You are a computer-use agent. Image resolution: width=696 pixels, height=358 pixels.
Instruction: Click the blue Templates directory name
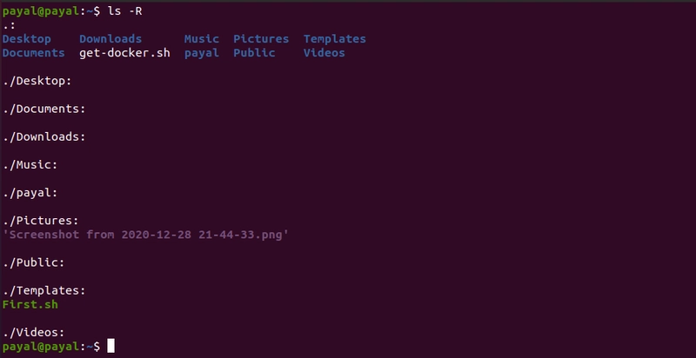click(335, 39)
